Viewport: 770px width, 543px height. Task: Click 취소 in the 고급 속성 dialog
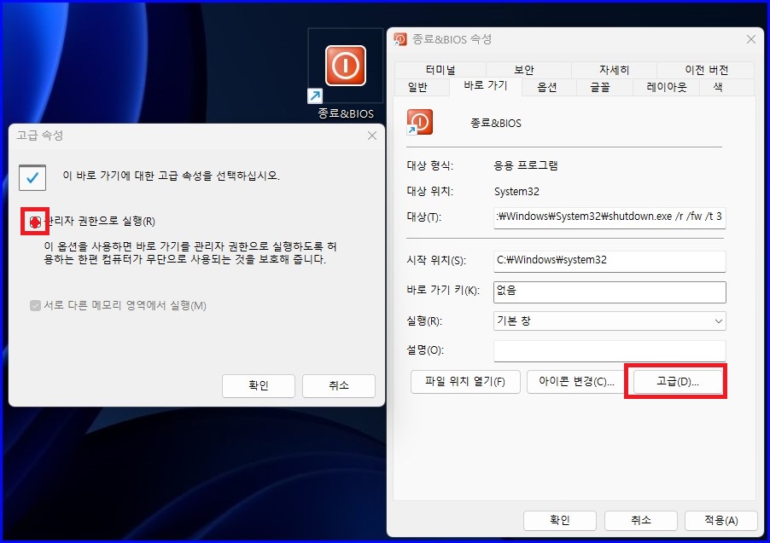coord(339,385)
